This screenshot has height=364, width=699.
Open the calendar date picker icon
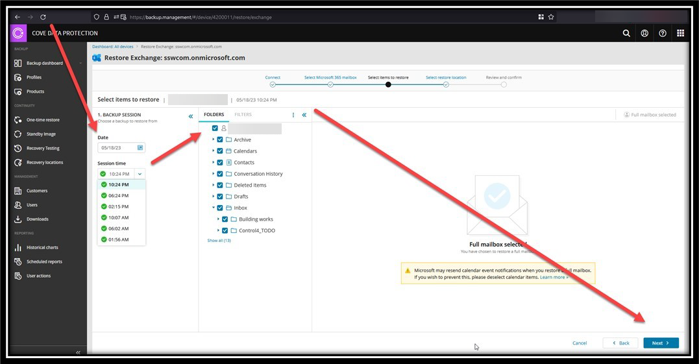pos(140,148)
